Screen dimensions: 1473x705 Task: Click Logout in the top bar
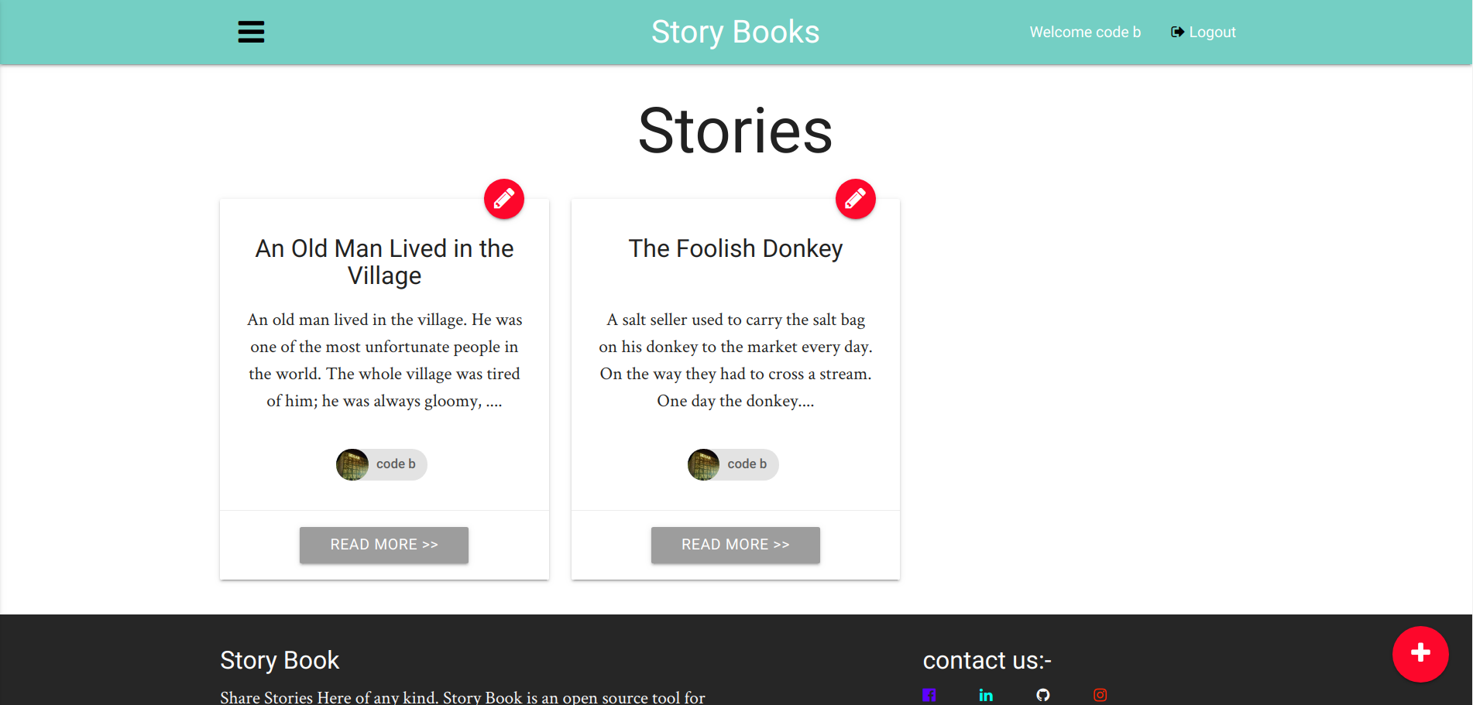[x=1211, y=32]
